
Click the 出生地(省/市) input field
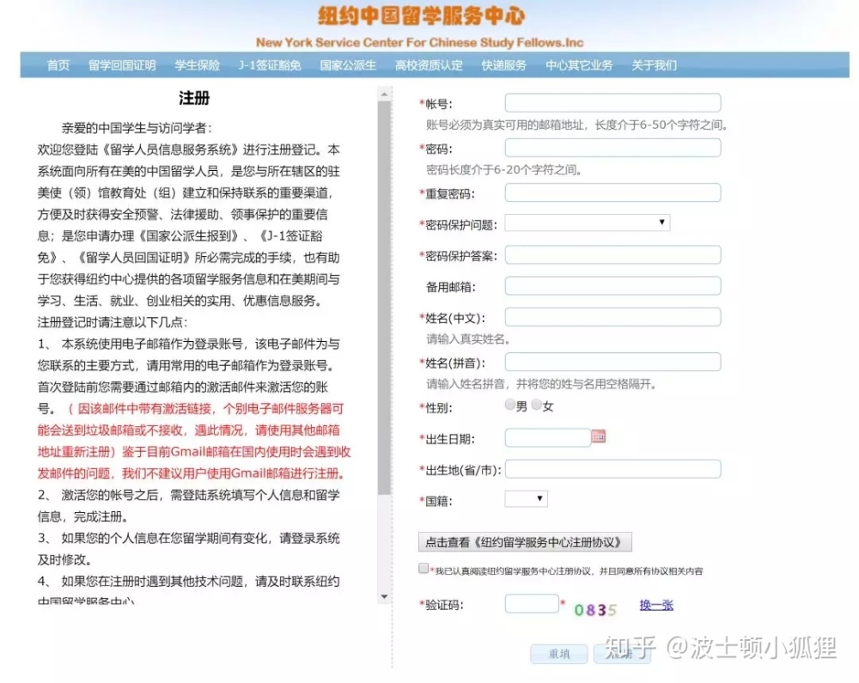point(612,469)
